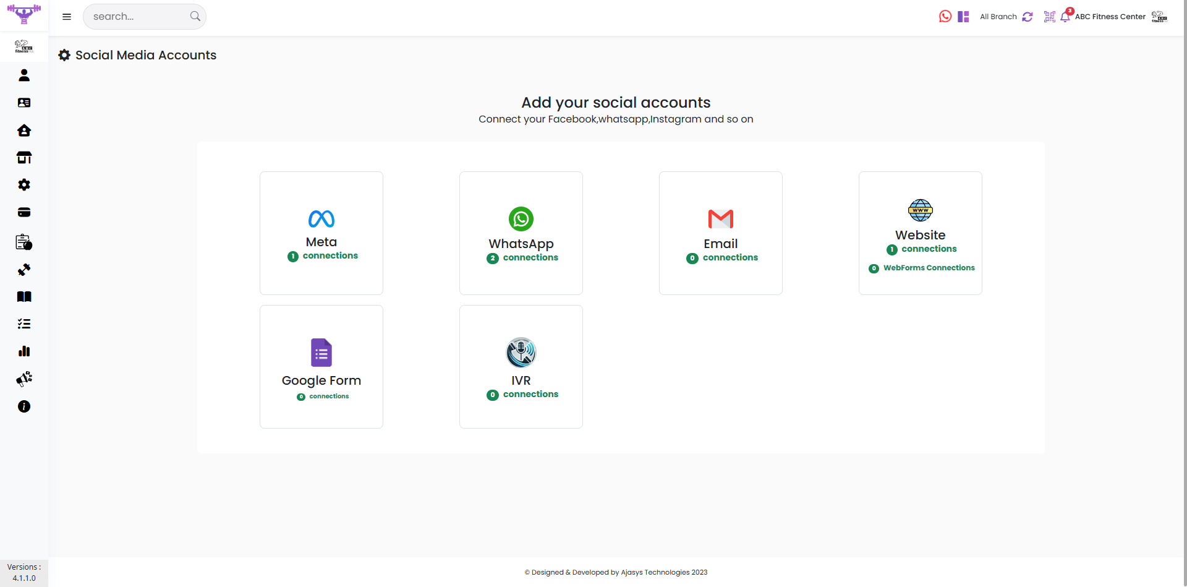1187x587 pixels.
Task: Open the open-book sidebar icon
Action: [24, 297]
